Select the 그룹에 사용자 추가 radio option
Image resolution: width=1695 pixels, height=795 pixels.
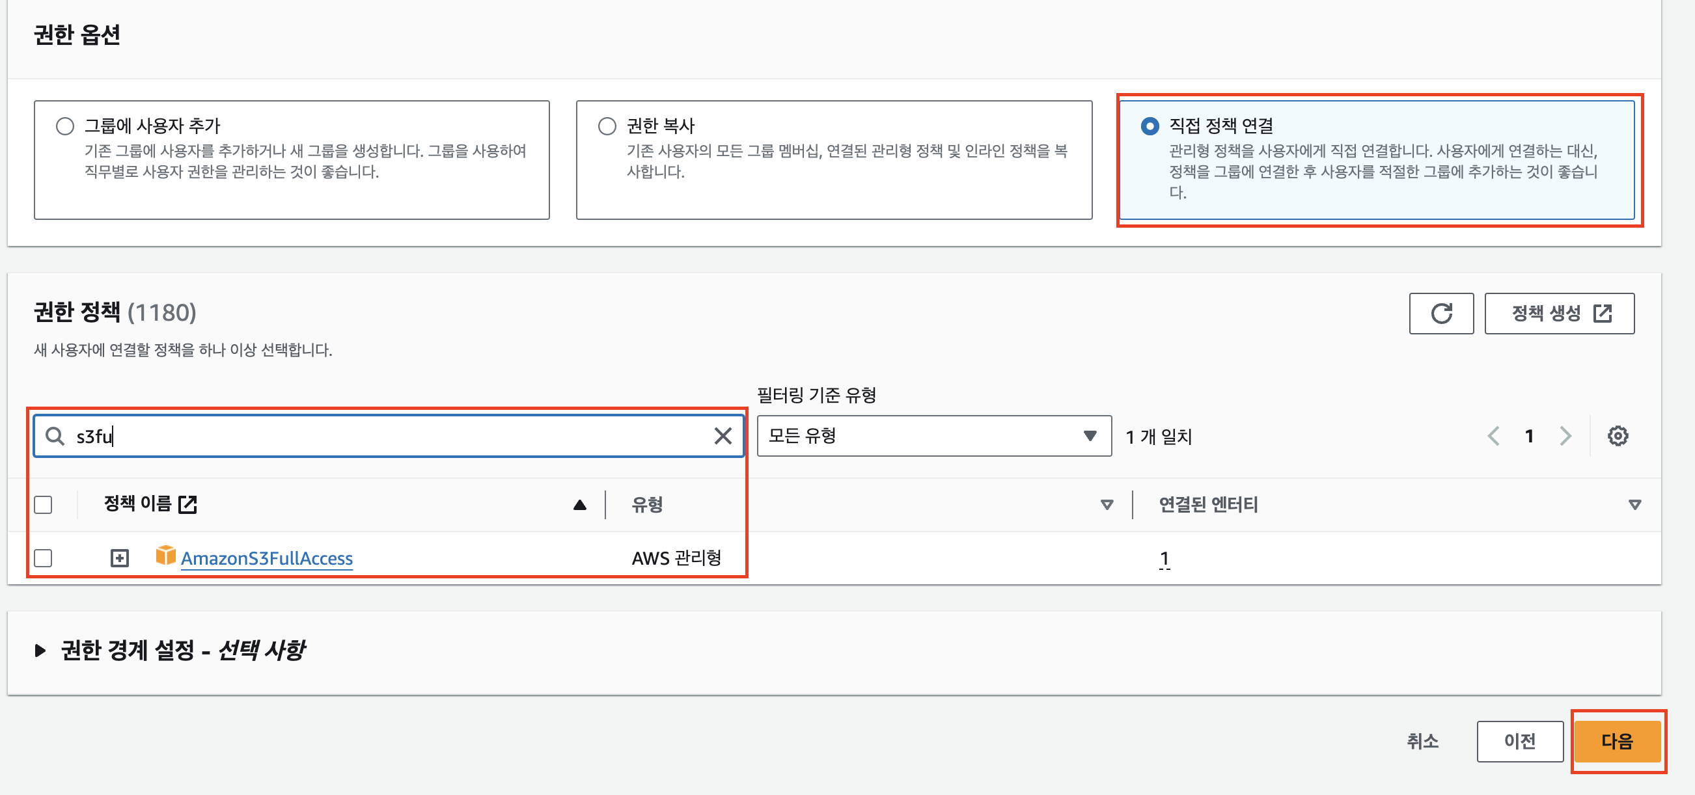click(x=65, y=126)
